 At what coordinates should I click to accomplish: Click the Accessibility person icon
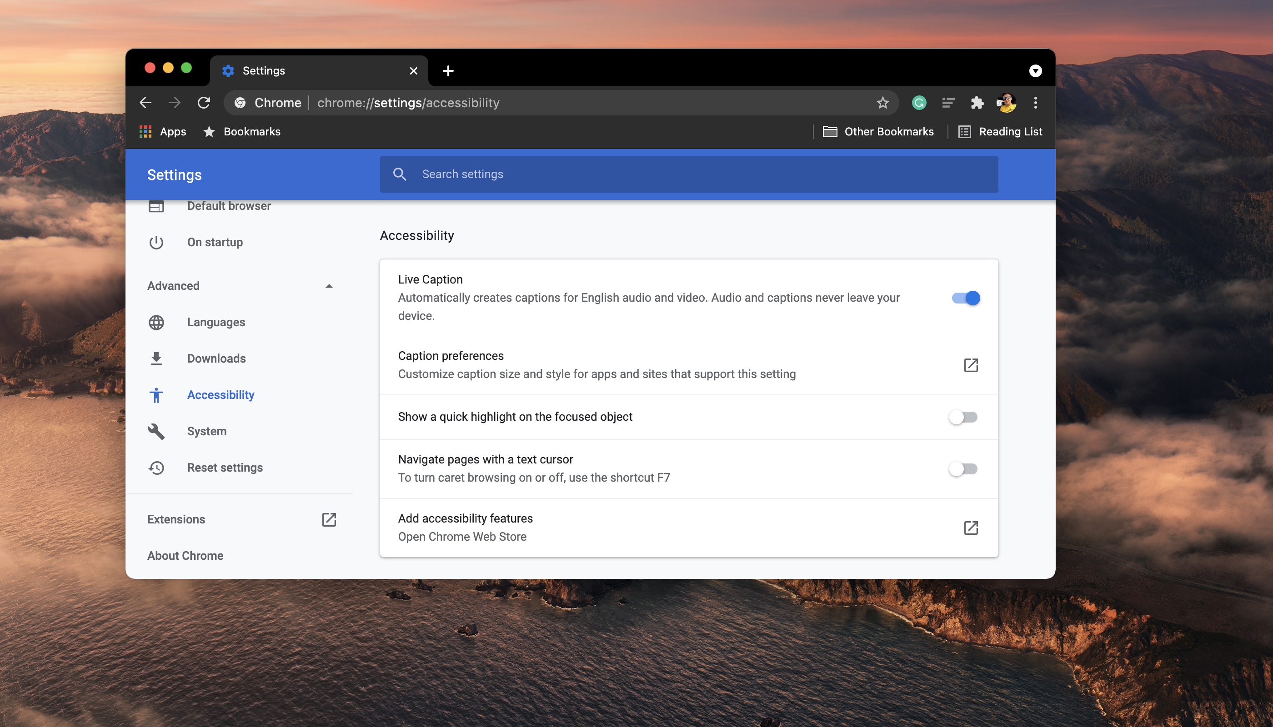point(156,395)
